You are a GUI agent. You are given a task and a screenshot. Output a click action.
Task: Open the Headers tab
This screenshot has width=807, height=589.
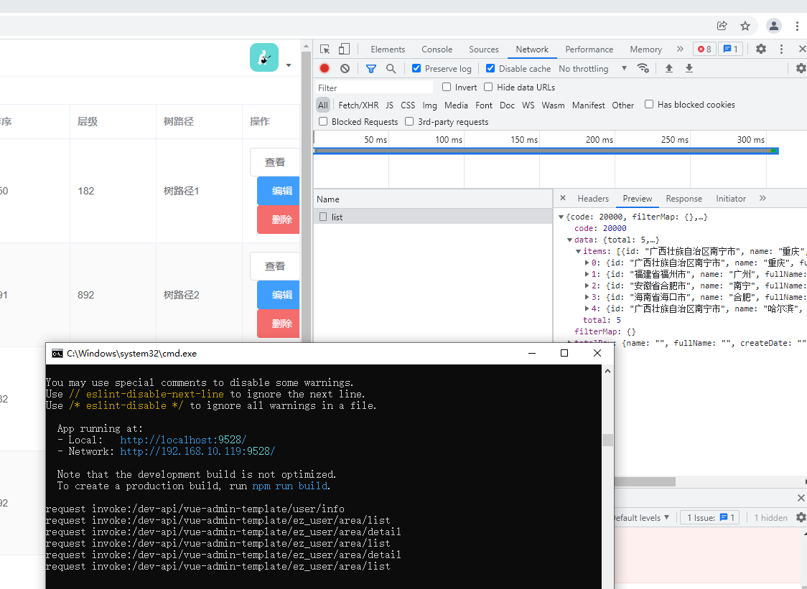click(x=593, y=199)
